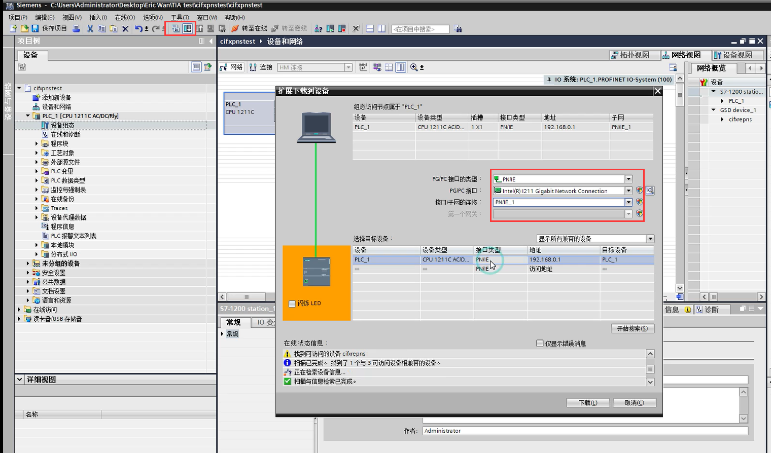Click the Download button in dialog
This screenshot has width=771, height=453.
588,403
